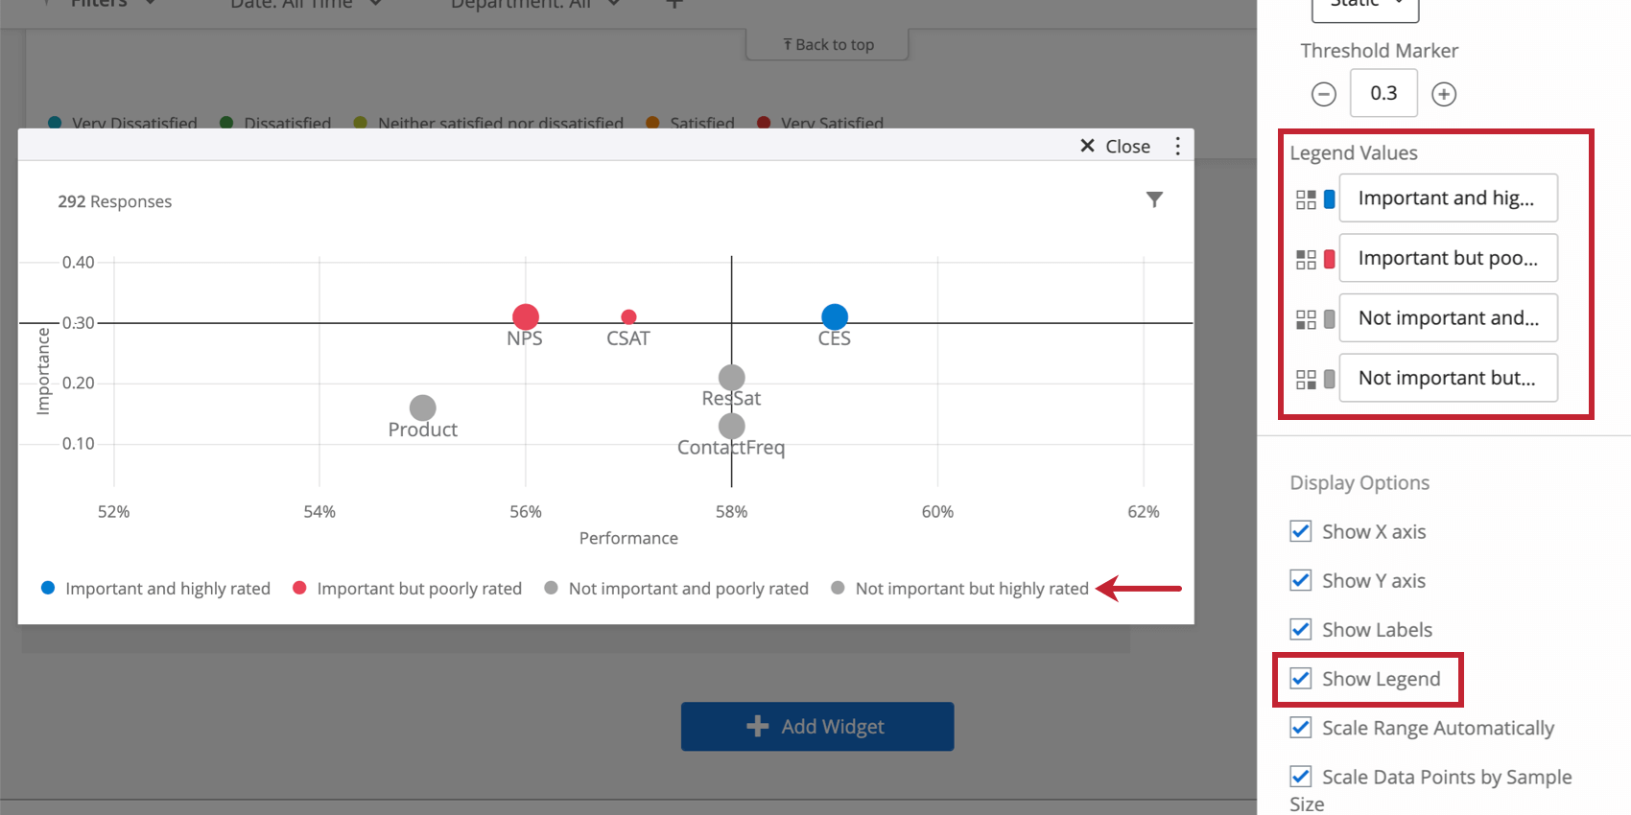The image size is (1631, 815).
Task: Disable the Show Labels checkbox
Action: [x=1301, y=629]
